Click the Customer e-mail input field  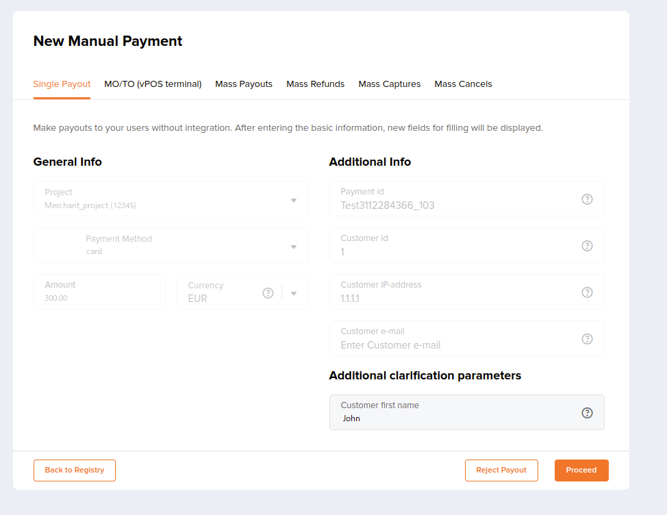[x=466, y=338]
